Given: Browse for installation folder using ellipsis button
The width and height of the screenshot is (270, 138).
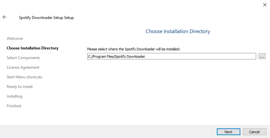Looking at the screenshot, I should 262,56.
